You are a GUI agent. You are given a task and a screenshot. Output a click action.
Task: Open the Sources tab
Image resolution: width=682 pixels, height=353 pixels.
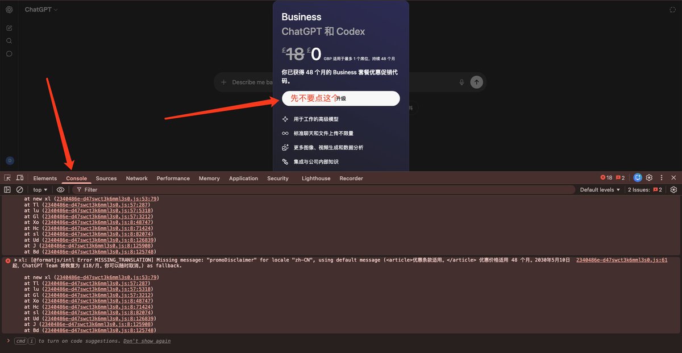point(106,178)
